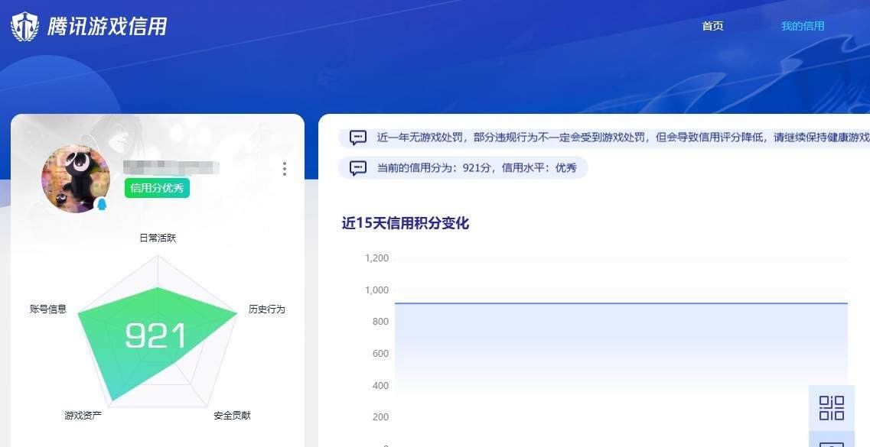870x447 pixels.
Task: Click the 安全贡献 radar label
Action: [232, 415]
